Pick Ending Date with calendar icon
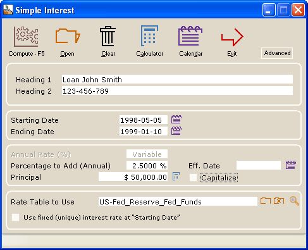The height and width of the screenshot is (250, 308). point(176,131)
